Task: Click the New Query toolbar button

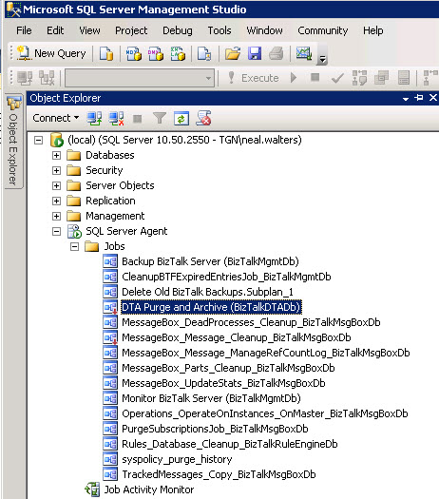Action: point(51,53)
